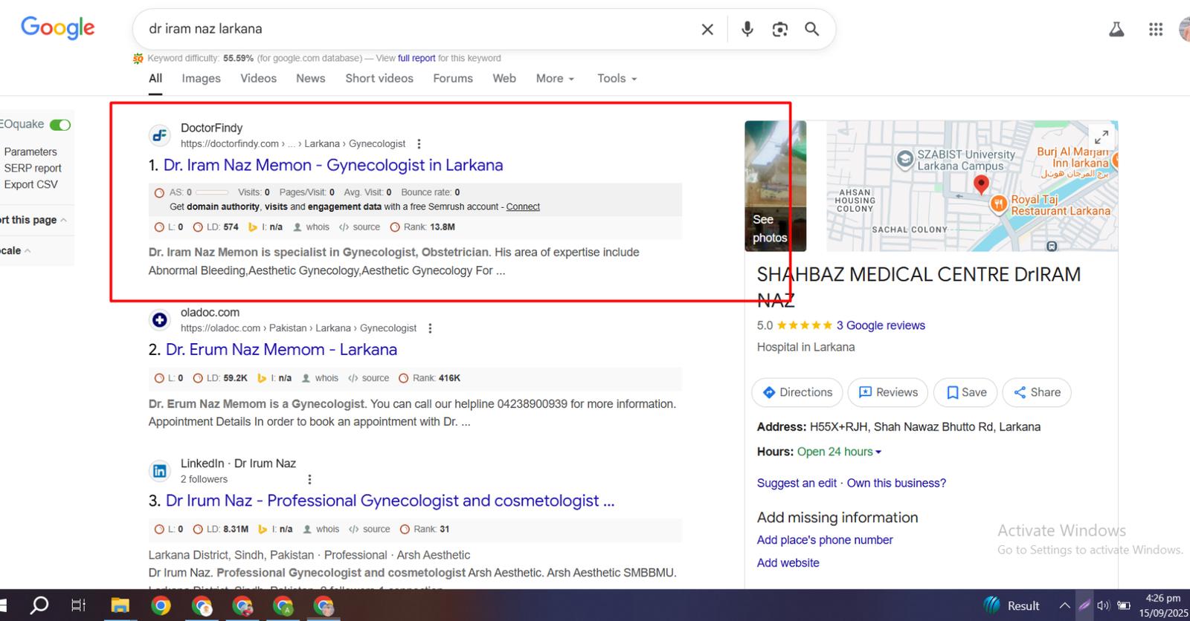Image resolution: width=1190 pixels, height=621 pixels.
Task: Click the search query input field
Action: 416,29
